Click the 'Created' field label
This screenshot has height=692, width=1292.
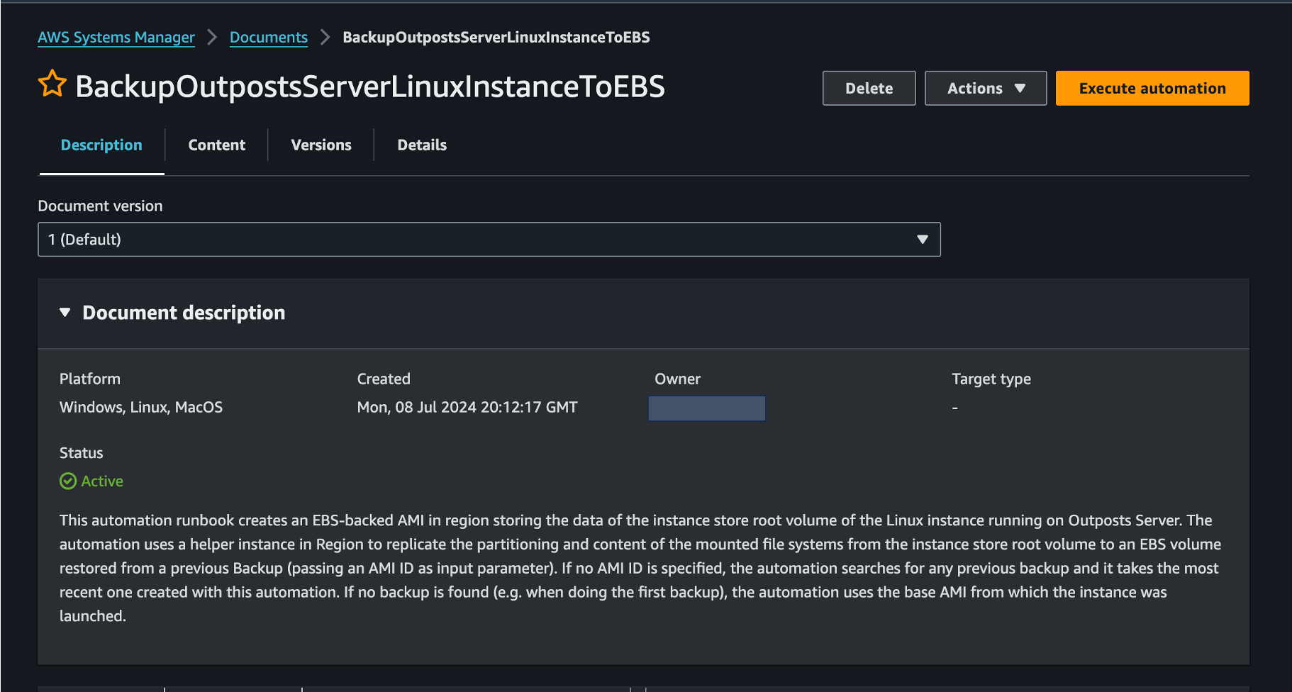point(384,379)
